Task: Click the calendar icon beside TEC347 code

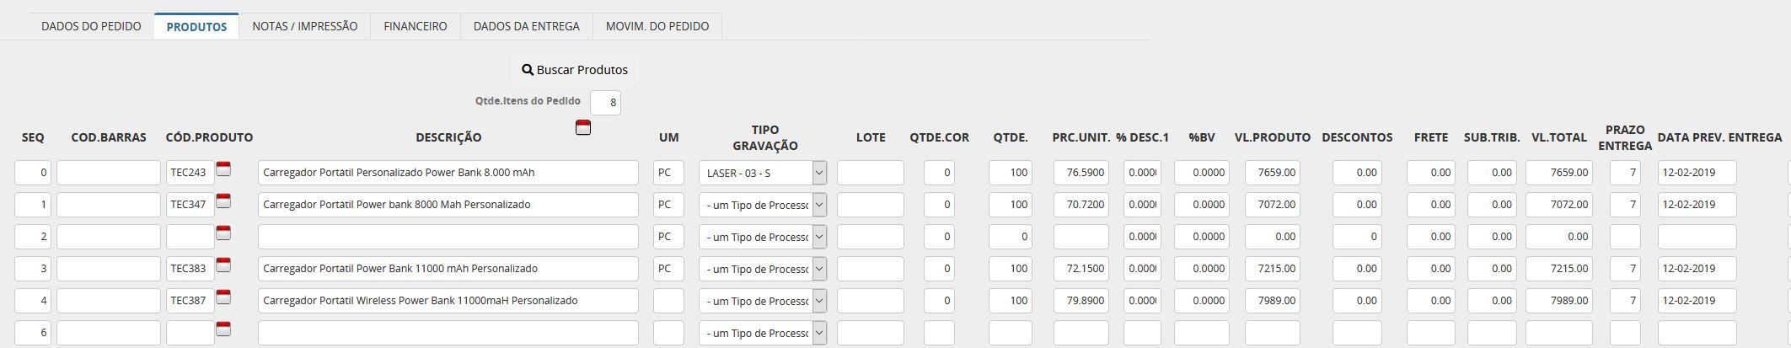Action: point(223,201)
